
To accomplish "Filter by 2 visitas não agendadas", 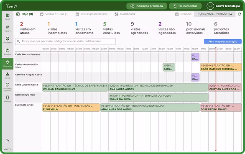I will (167, 28).
